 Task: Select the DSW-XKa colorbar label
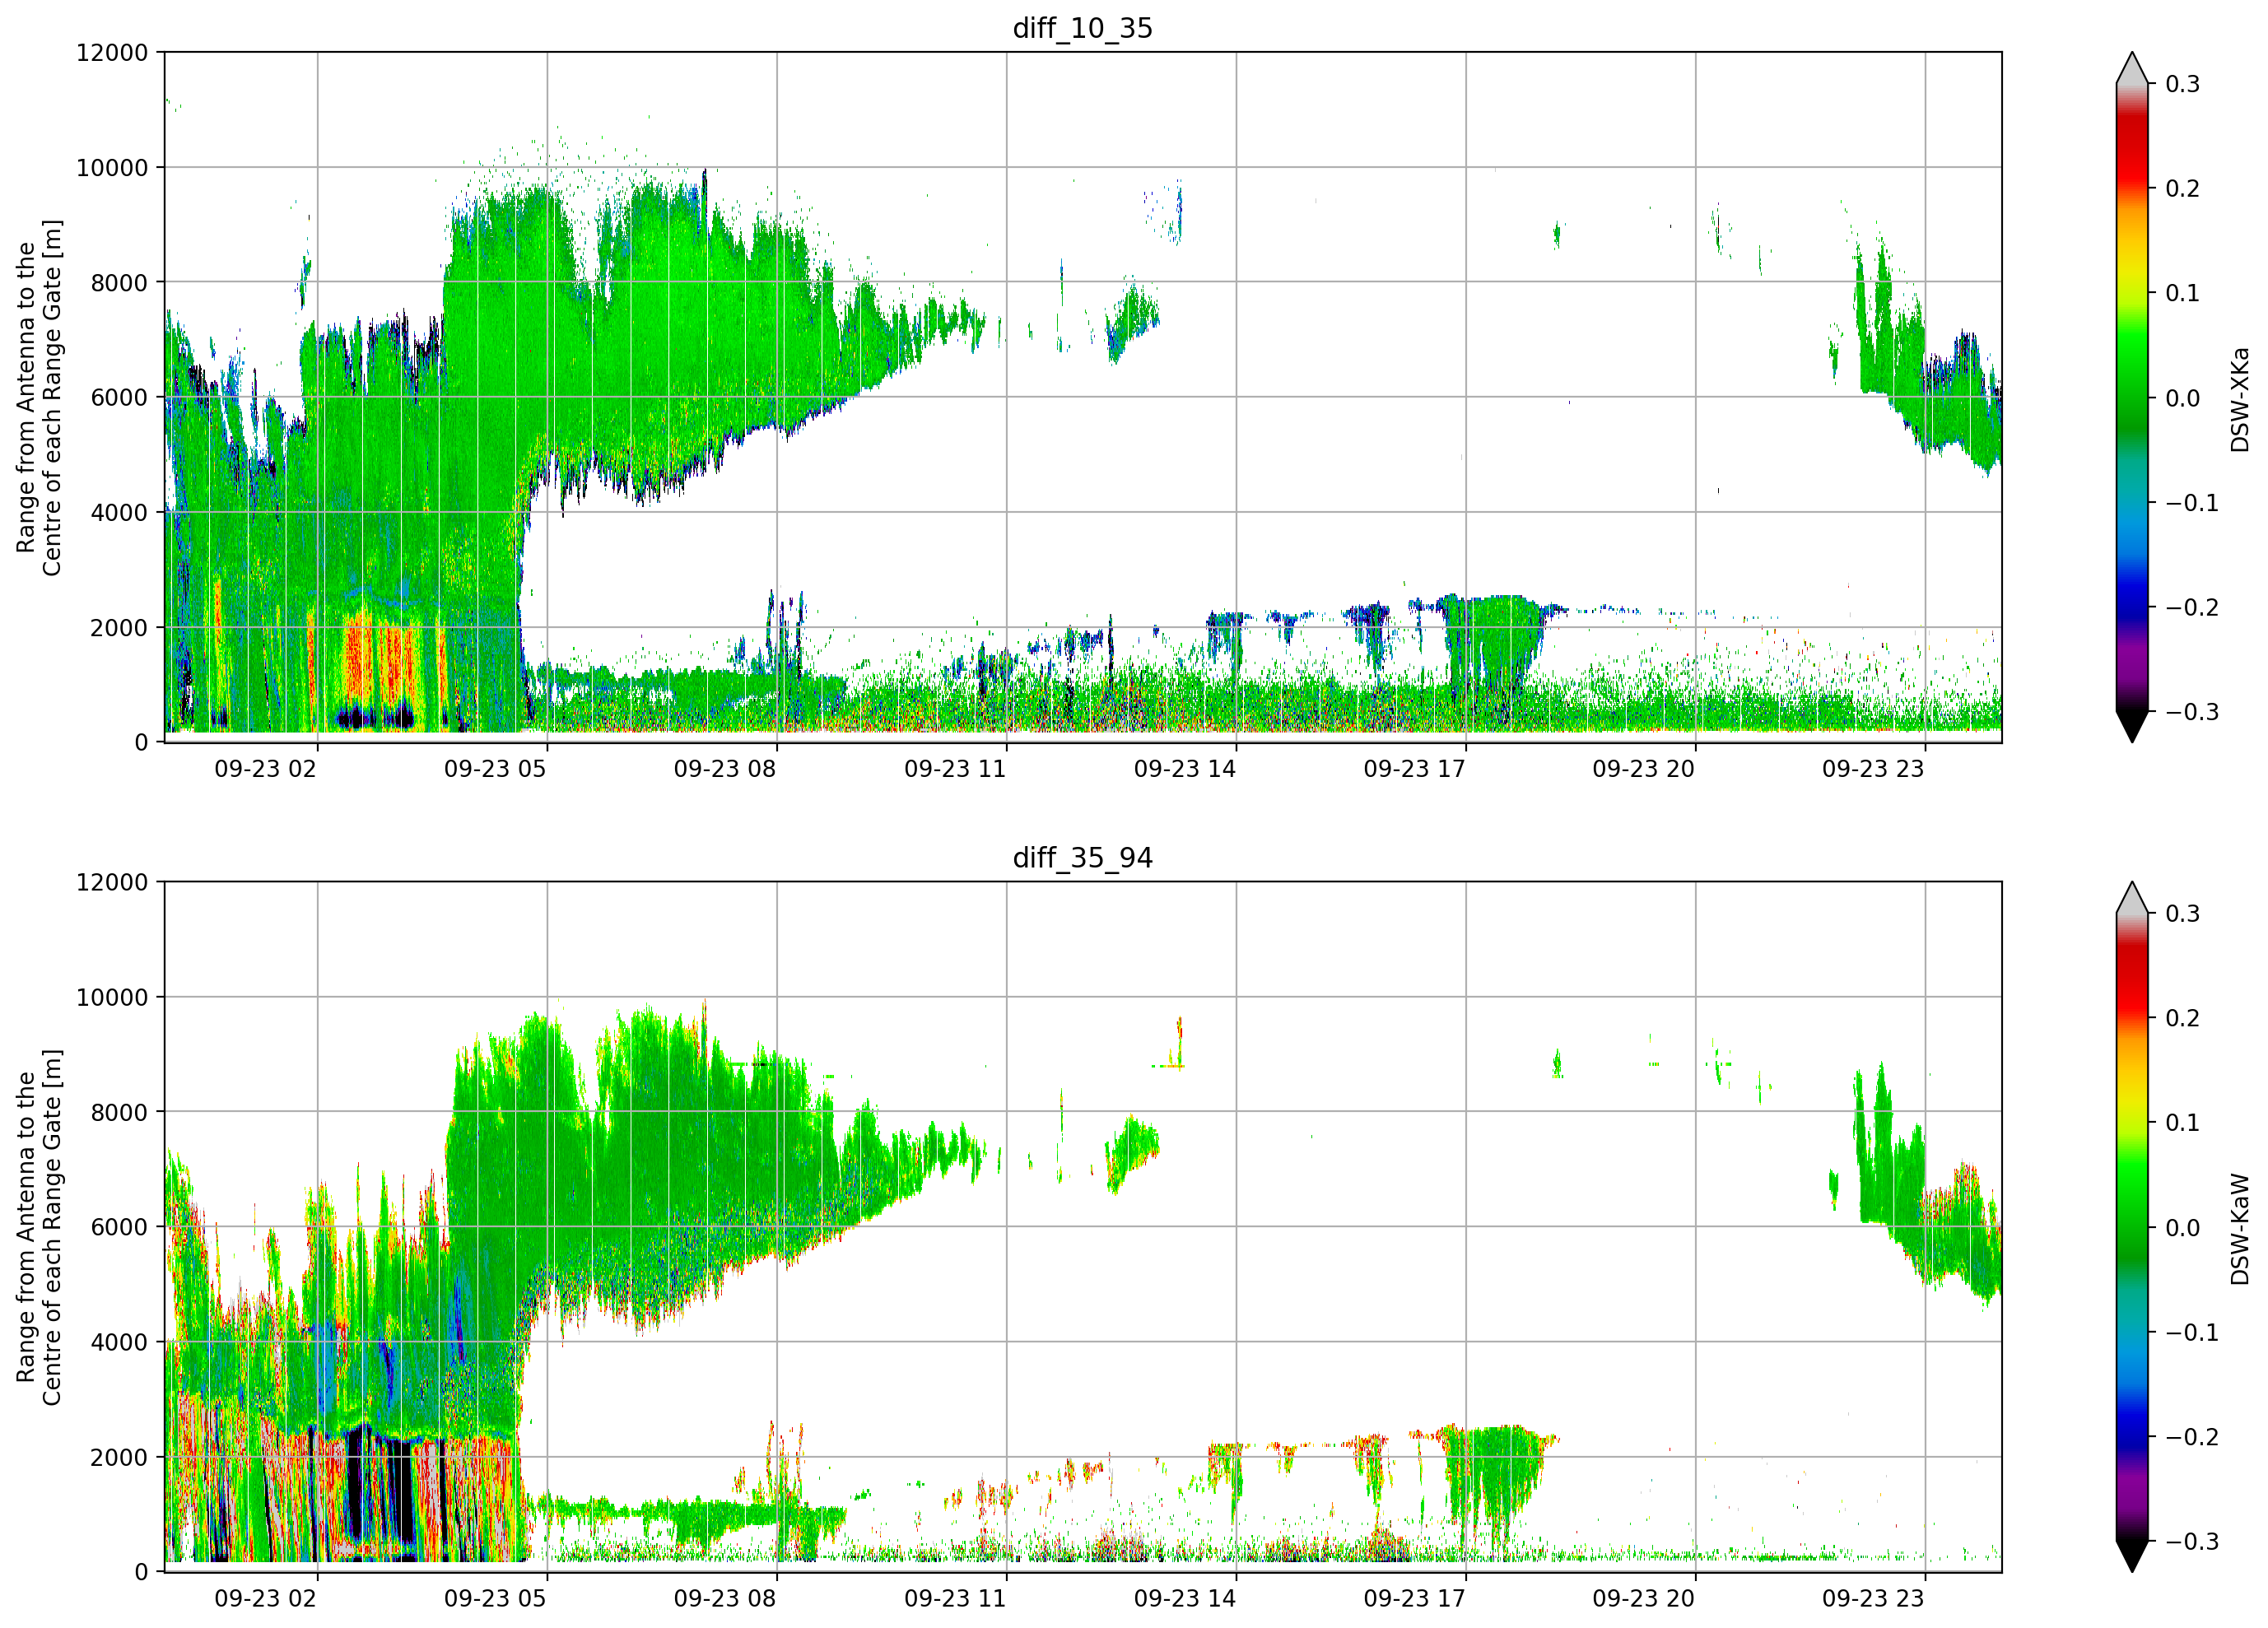[x=2239, y=399]
